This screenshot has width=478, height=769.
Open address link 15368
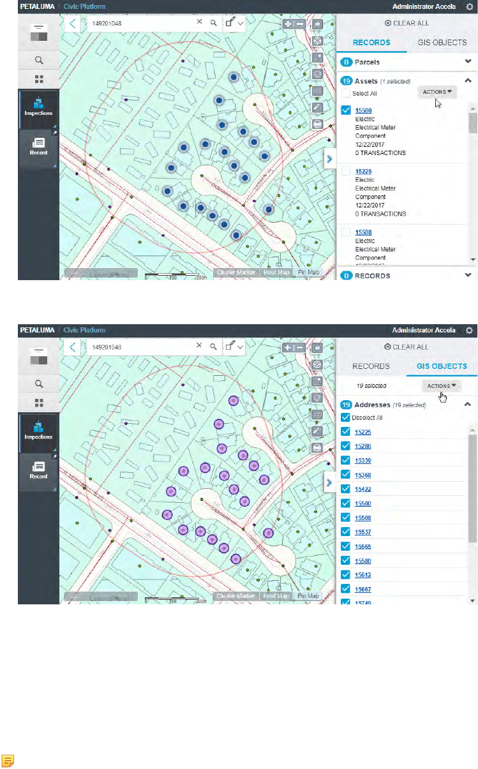point(363,475)
